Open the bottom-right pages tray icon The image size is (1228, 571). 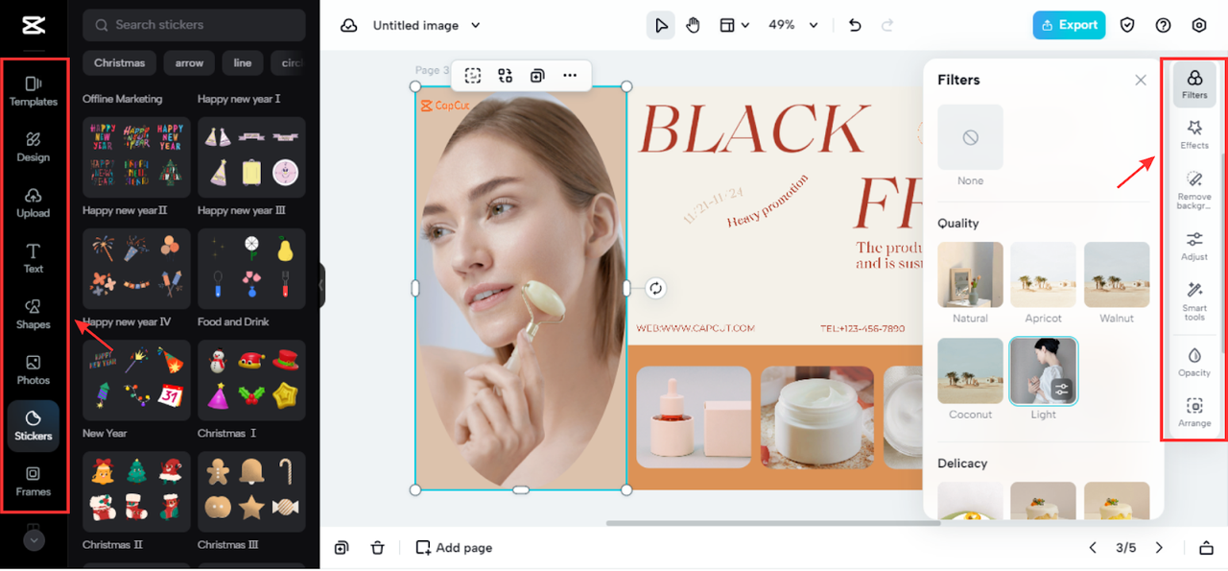point(1206,548)
